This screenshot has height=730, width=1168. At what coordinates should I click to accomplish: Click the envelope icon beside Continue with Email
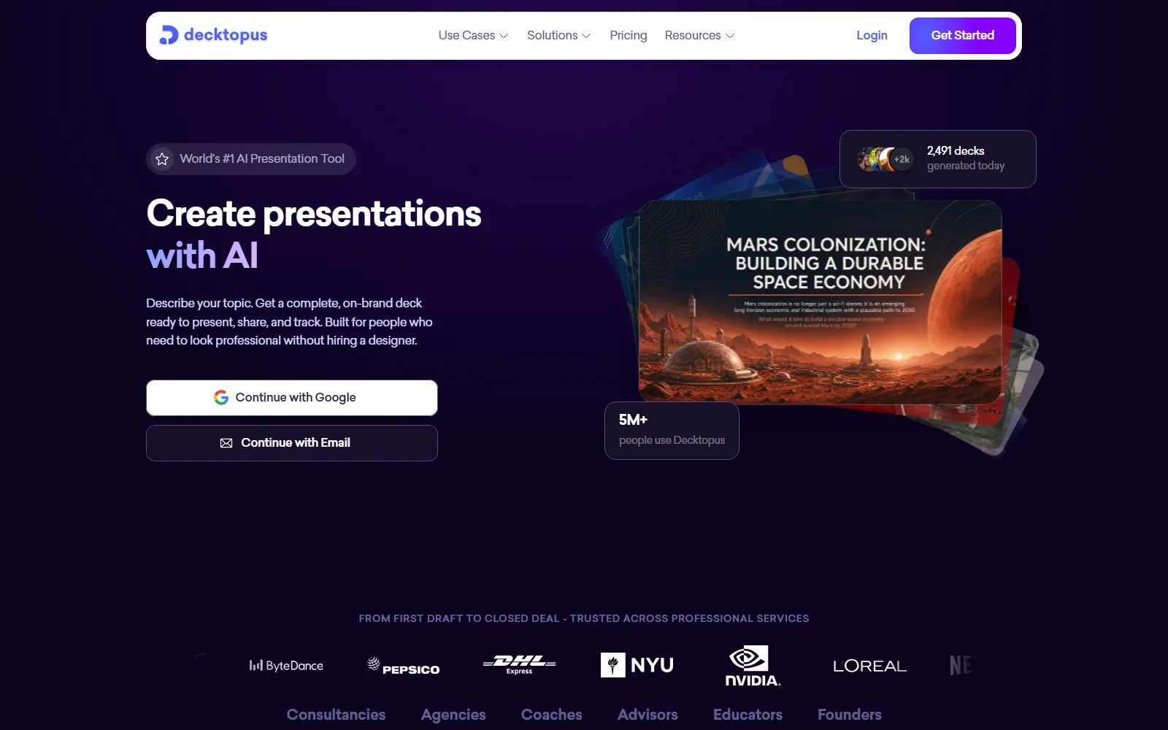point(226,443)
